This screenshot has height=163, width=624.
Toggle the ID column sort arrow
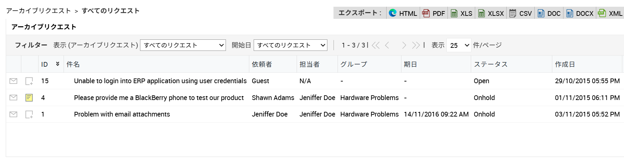[x=58, y=64]
